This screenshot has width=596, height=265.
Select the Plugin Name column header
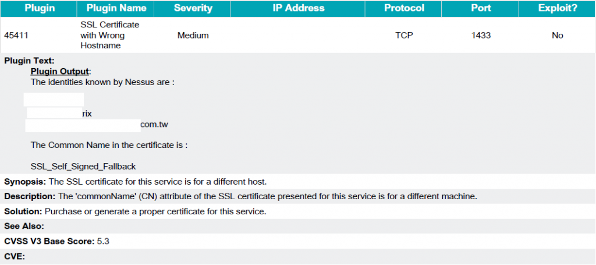click(116, 8)
